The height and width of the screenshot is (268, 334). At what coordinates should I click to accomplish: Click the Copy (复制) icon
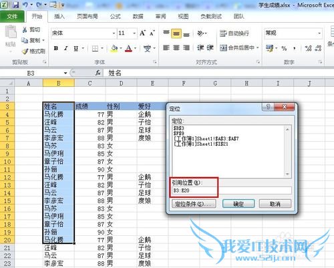tap(25, 40)
